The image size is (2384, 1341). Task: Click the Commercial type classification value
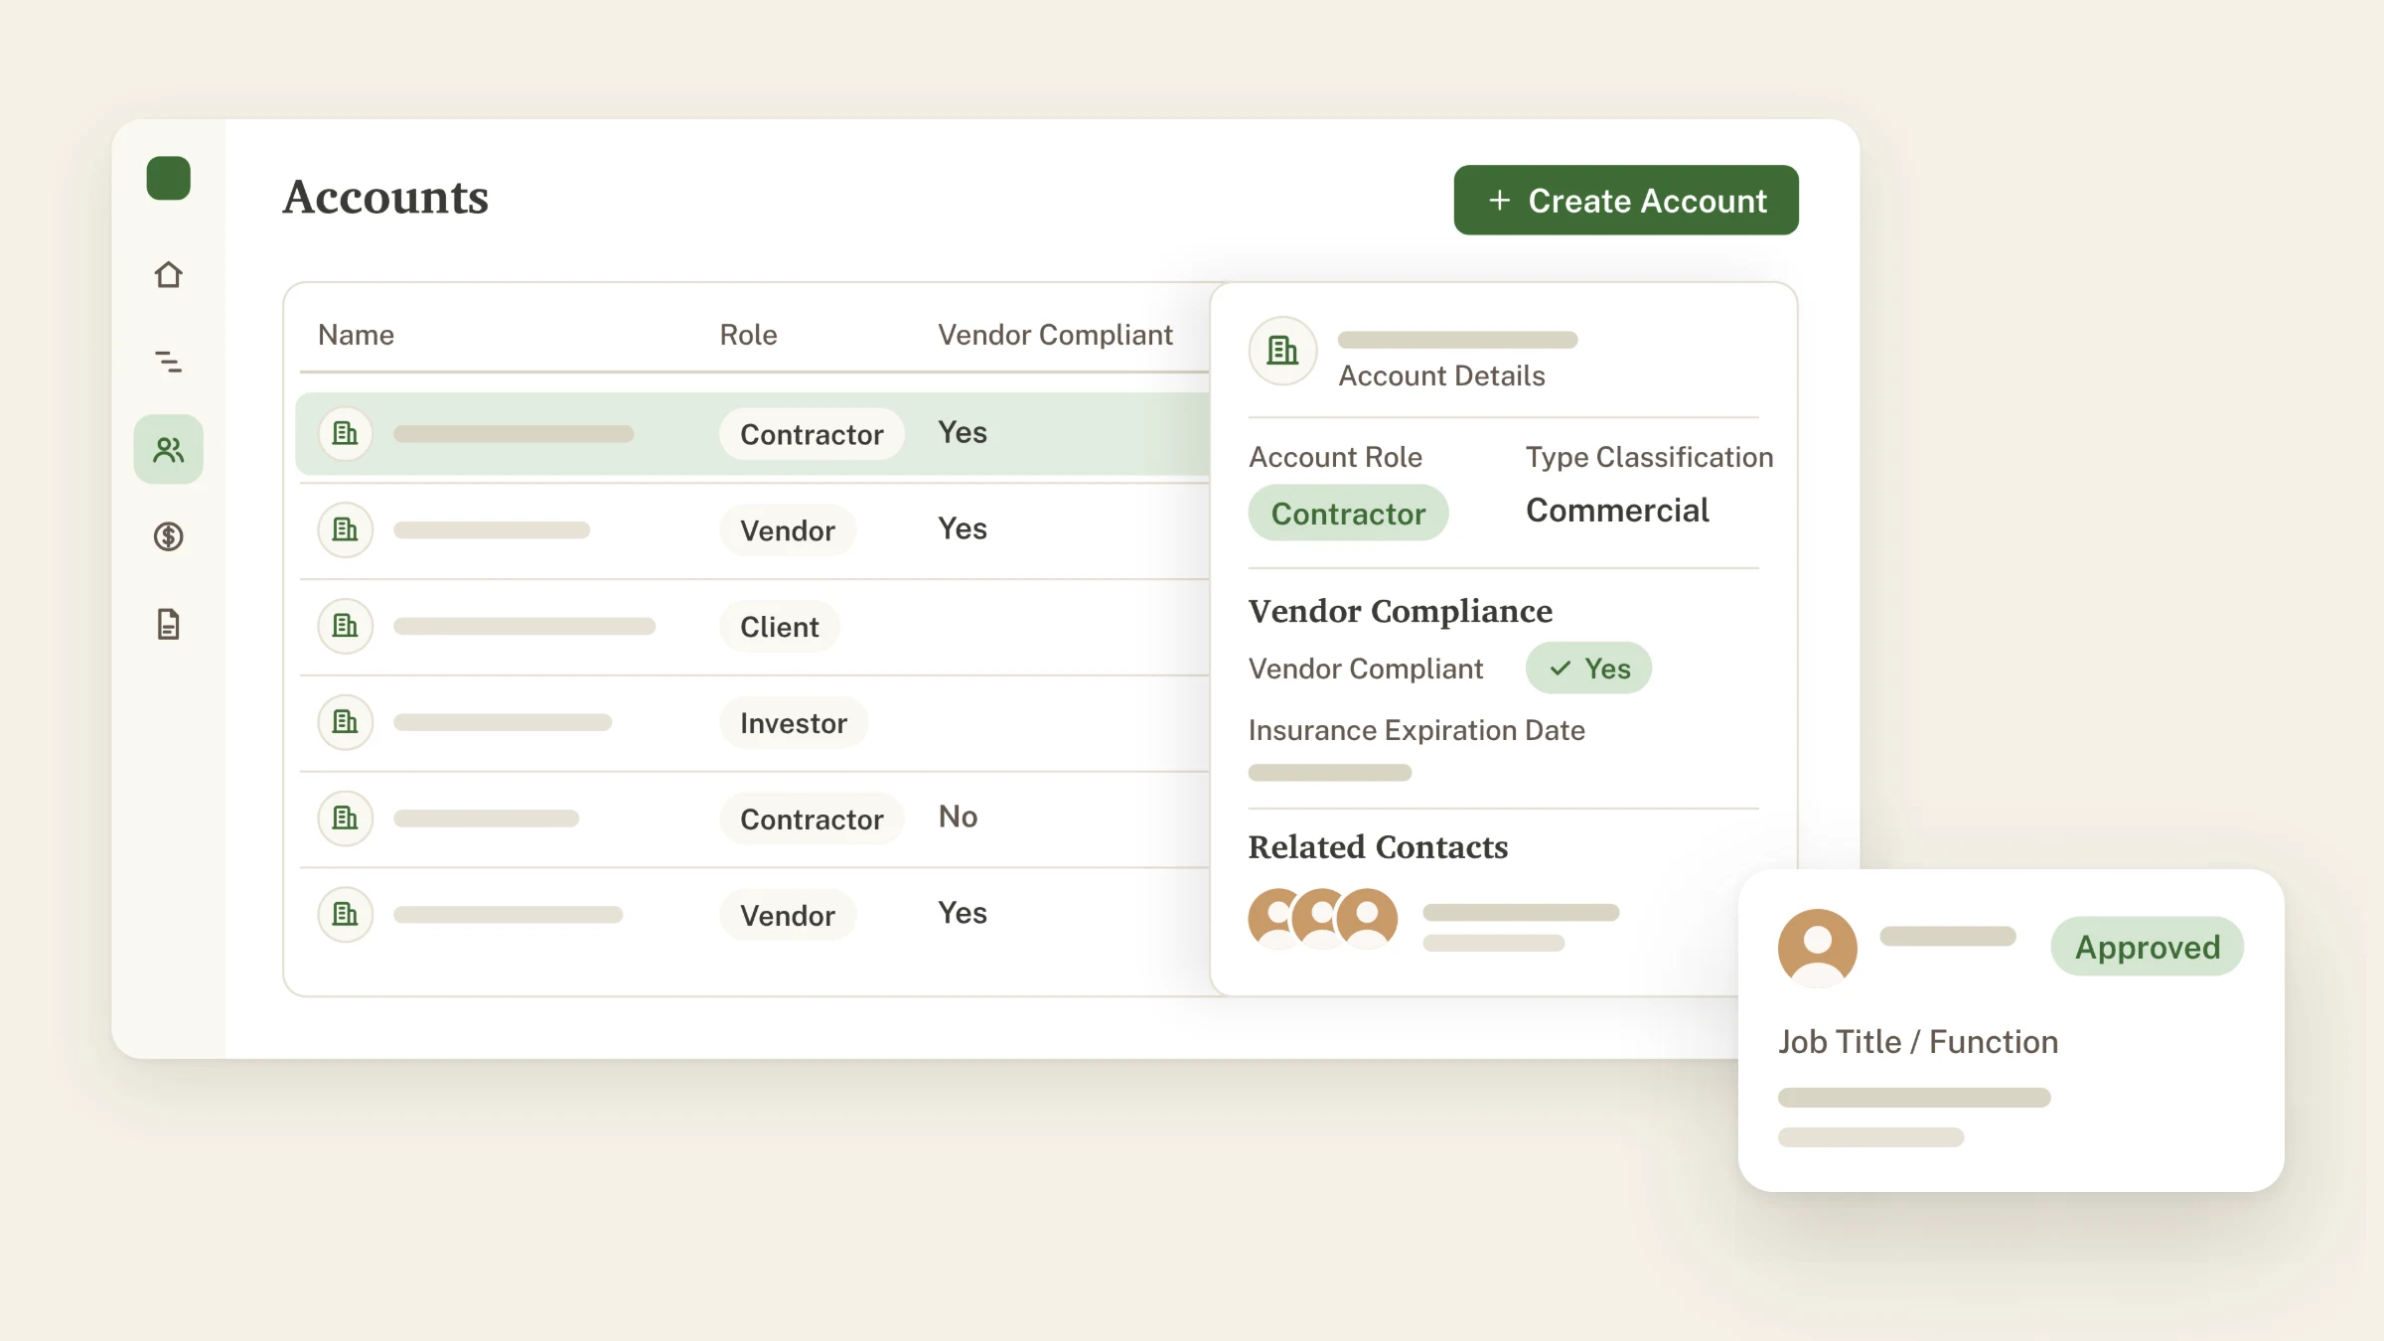point(1617,511)
